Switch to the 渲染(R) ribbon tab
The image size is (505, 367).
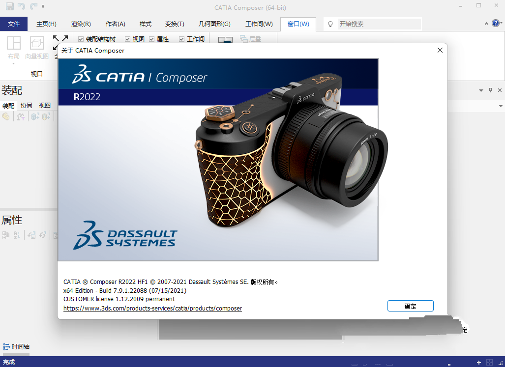tap(81, 24)
